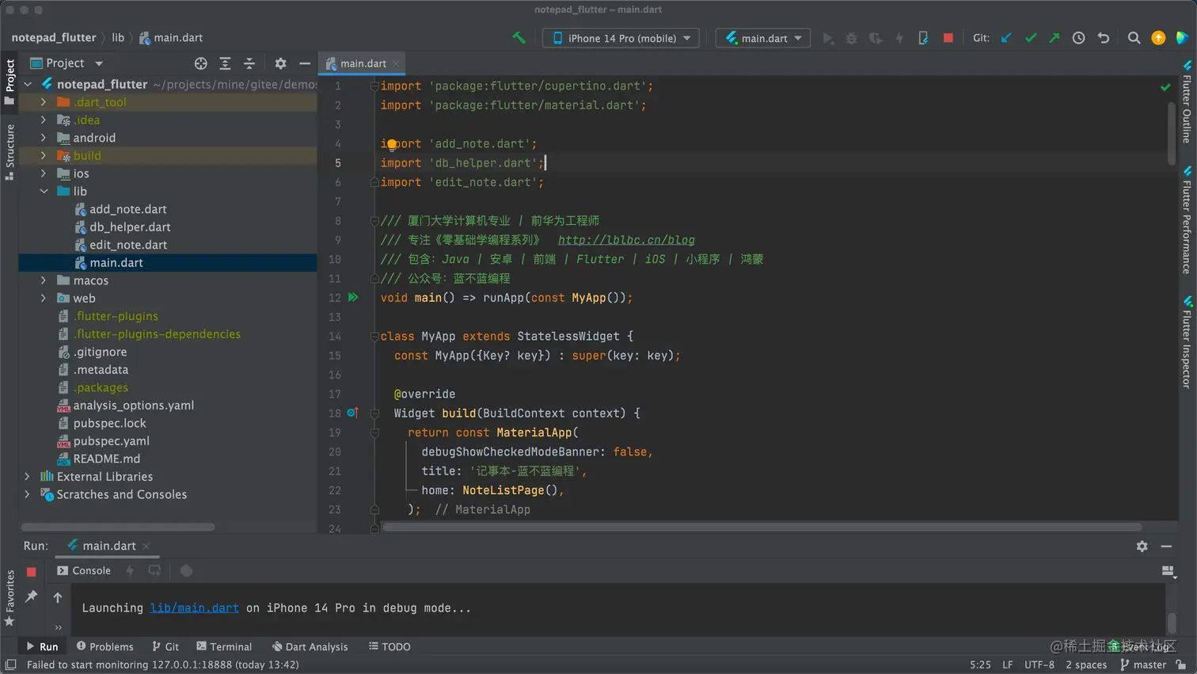Click Project panel horizontal scrollbar
The image size is (1197, 674).
[118, 527]
